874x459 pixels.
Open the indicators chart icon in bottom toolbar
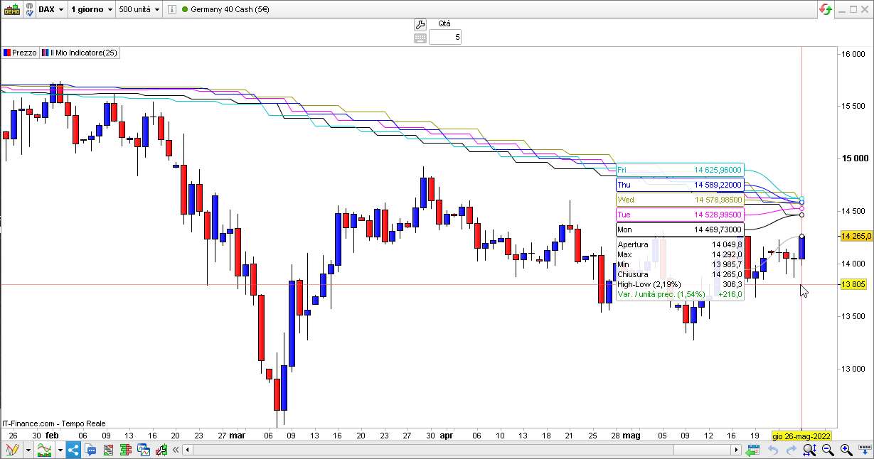pyautogui.click(x=45, y=450)
